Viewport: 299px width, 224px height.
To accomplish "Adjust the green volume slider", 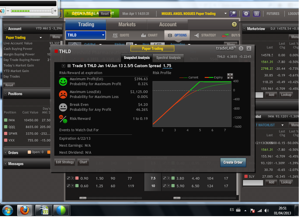I will [32, 11].
